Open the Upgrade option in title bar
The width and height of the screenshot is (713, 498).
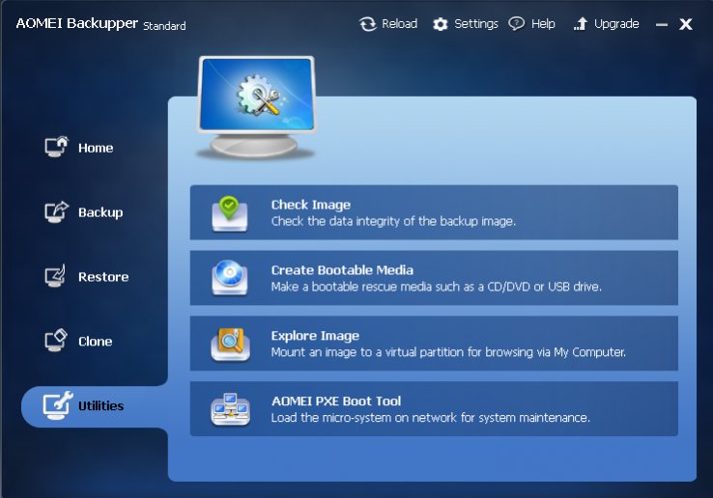[x=606, y=24]
